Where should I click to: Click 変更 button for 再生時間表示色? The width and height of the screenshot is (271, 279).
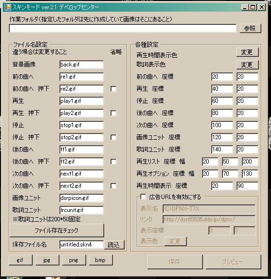tap(247, 52)
